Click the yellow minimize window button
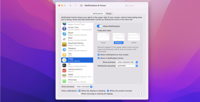Viewport: 200px width, 102px height. pos(62,5)
